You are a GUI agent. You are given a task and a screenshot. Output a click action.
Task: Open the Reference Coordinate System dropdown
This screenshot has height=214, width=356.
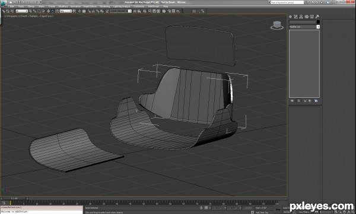pos(66,11)
